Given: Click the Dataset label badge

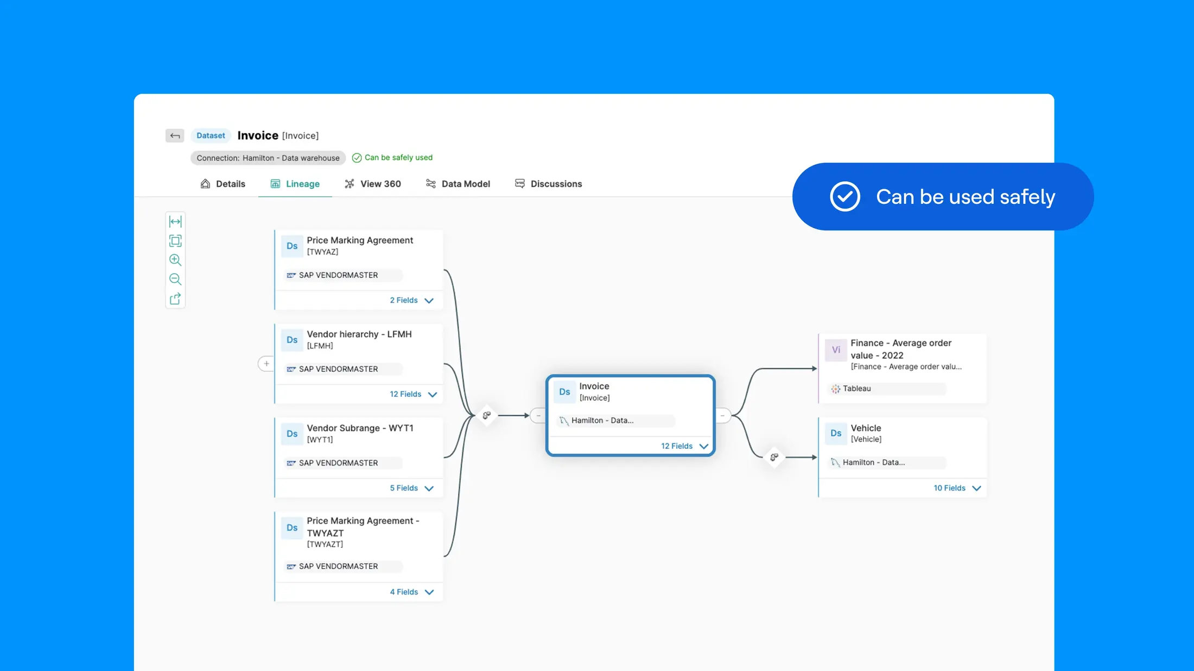Looking at the screenshot, I should pyautogui.click(x=211, y=136).
